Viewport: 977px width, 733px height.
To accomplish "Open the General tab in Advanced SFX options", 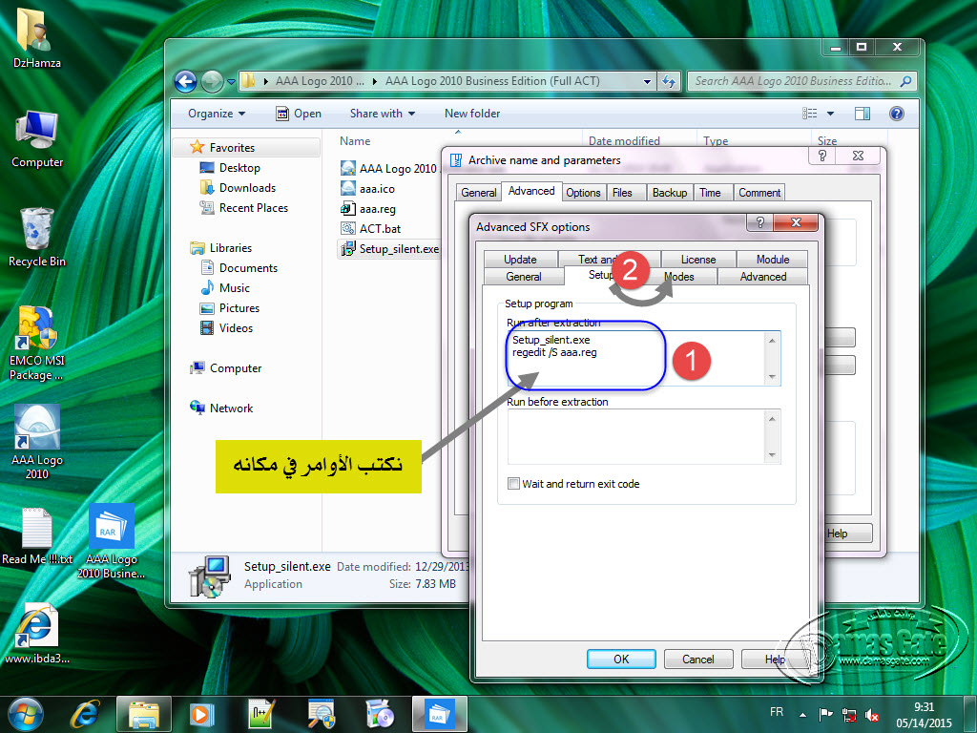I will tap(524, 277).
